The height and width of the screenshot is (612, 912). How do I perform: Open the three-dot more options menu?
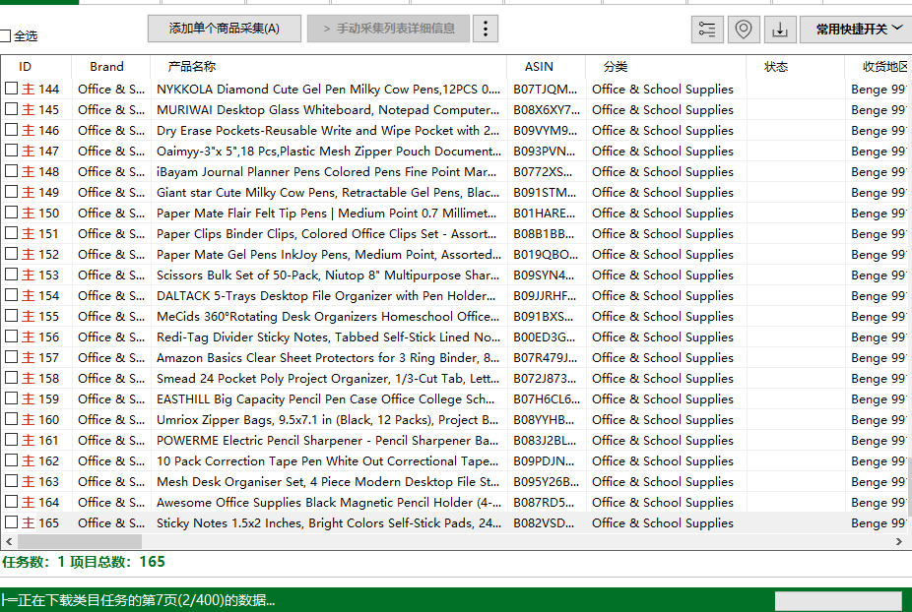[x=486, y=29]
